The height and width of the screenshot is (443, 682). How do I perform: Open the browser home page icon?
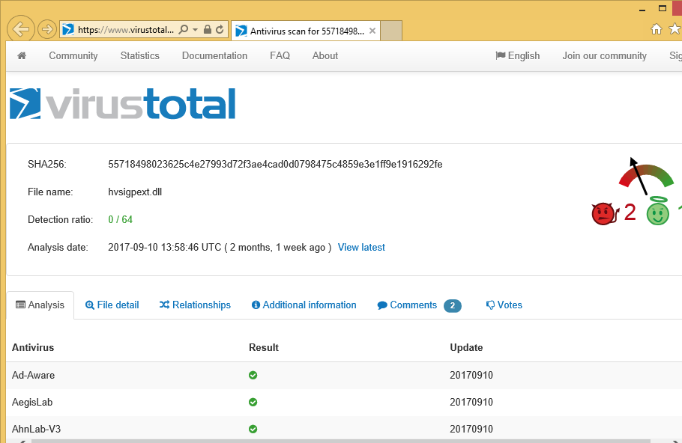657,29
